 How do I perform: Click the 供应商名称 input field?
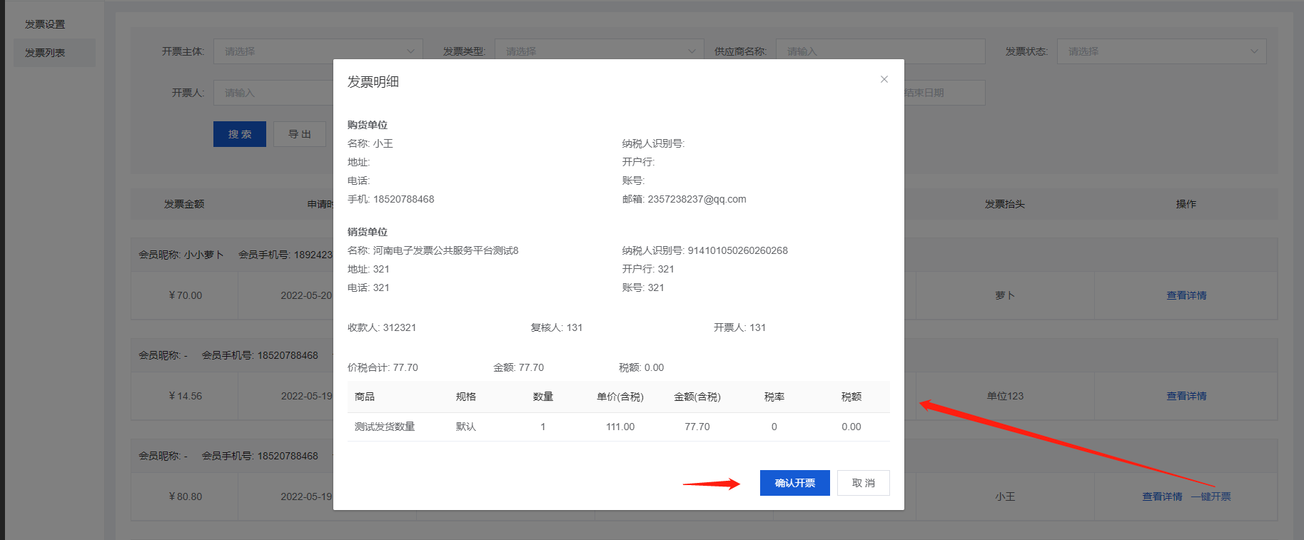point(879,51)
